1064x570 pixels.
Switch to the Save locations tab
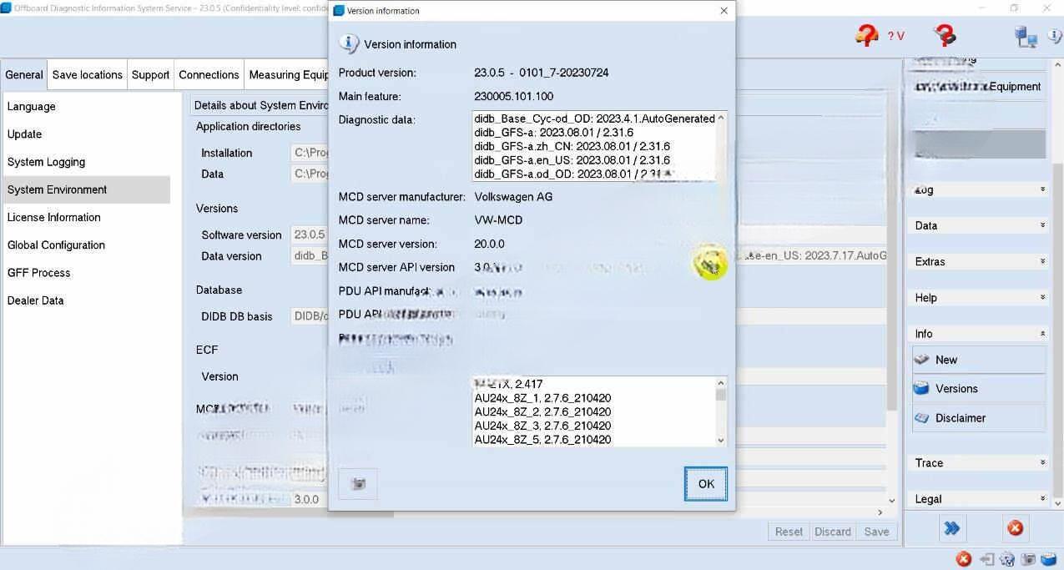[x=87, y=74]
